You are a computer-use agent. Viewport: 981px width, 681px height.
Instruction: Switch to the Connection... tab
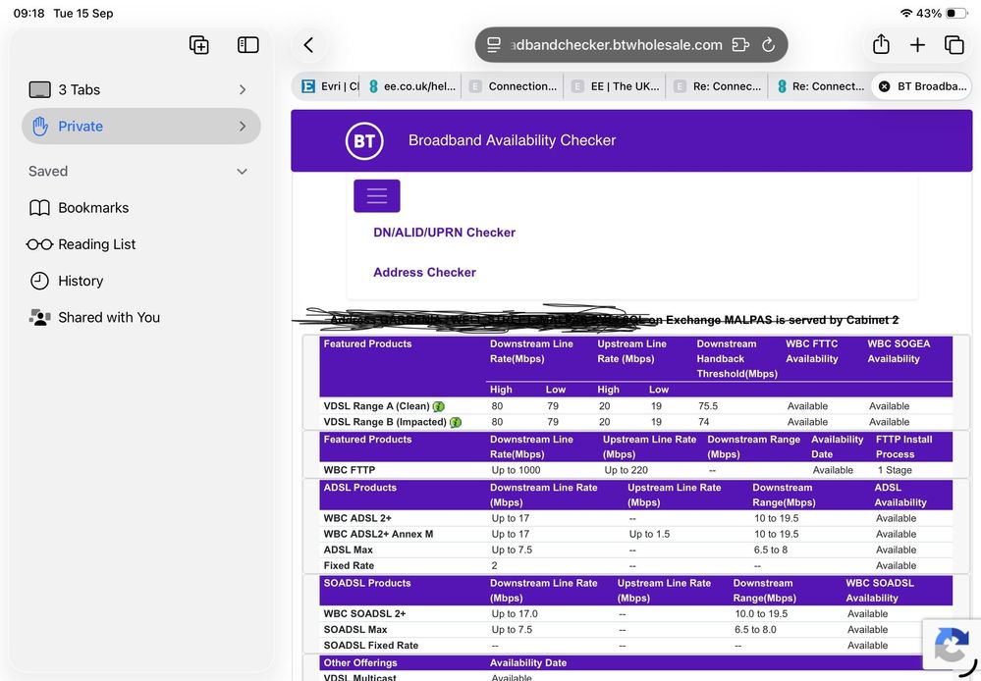[513, 86]
